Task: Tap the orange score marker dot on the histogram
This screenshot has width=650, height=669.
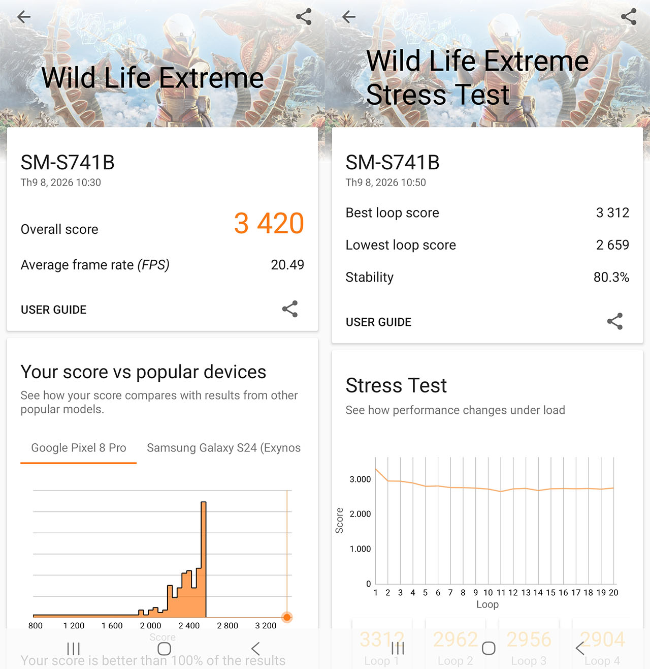Action: coord(287,617)
